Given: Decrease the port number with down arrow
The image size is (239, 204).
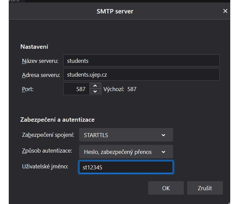Looking at the screenshot, I should pyautogui.click(x=95, y=92).
